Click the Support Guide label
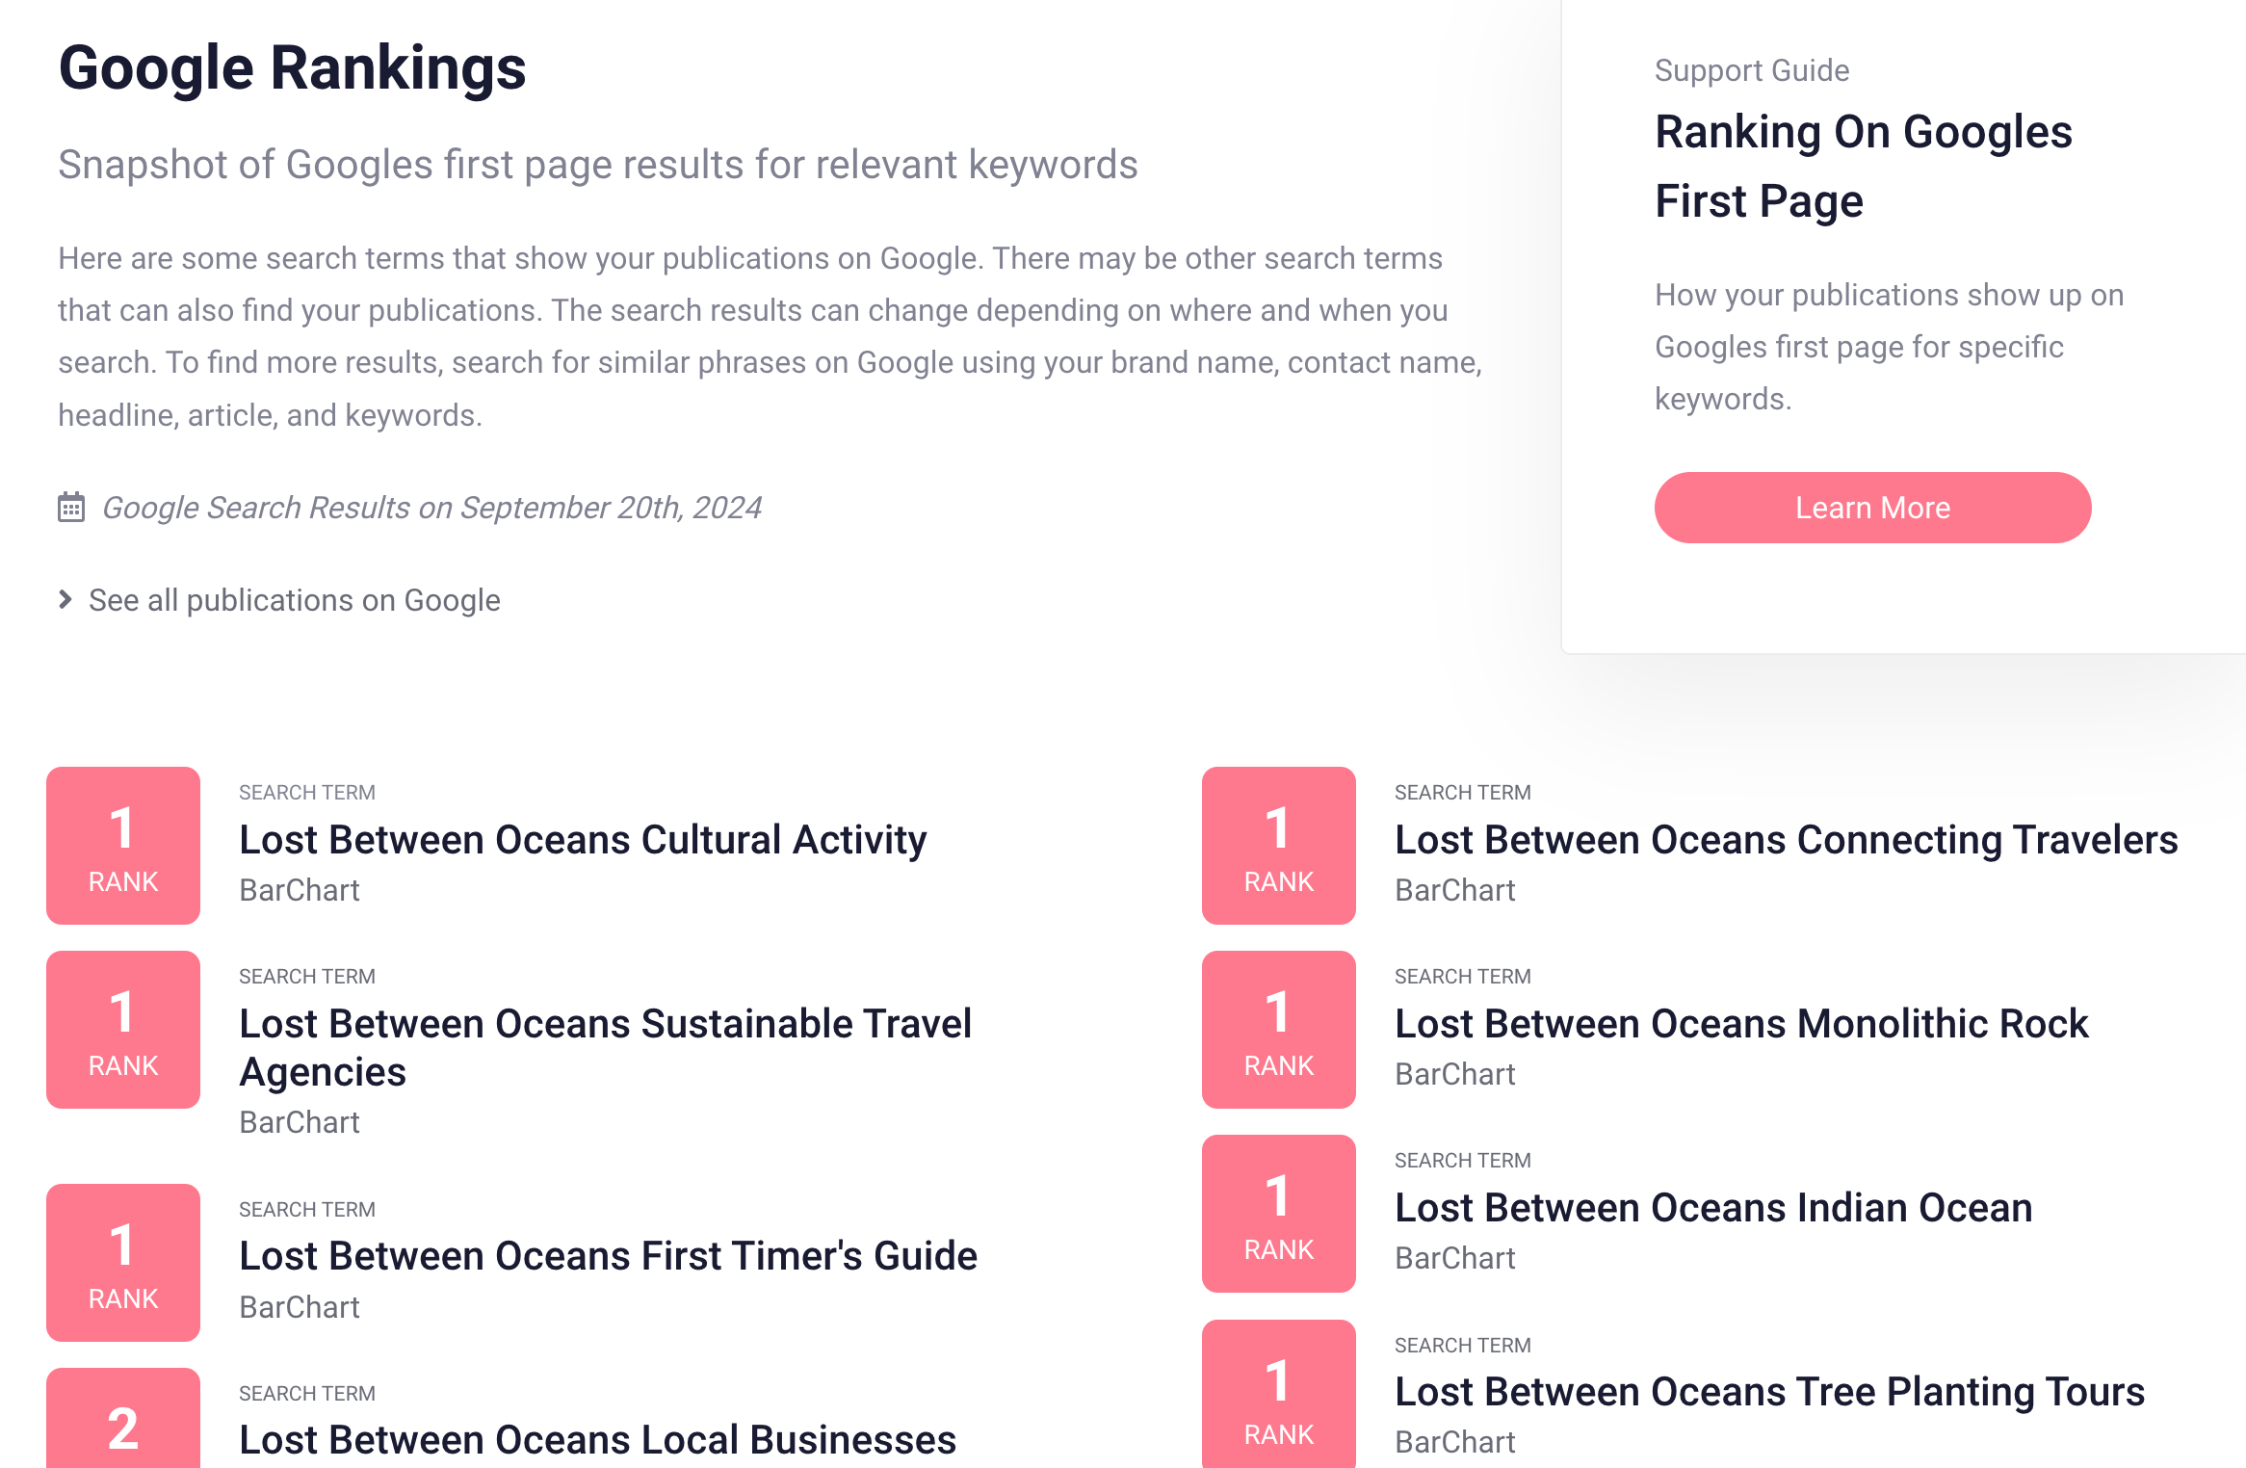Viewport: 2246px width, 1468px height. click(1751, 69)
